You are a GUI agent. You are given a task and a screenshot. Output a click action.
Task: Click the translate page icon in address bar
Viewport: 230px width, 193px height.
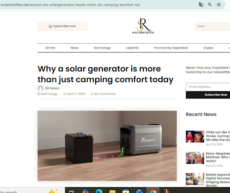pos(201,5)
